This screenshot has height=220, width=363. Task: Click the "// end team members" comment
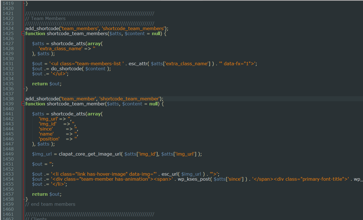(x=50, y=204)
